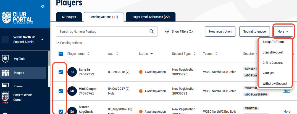The width and height of the screenshot is (297, 114).
Task: Uncheck Mini JCooper row checkbox
Action: [x=61, y=91]
